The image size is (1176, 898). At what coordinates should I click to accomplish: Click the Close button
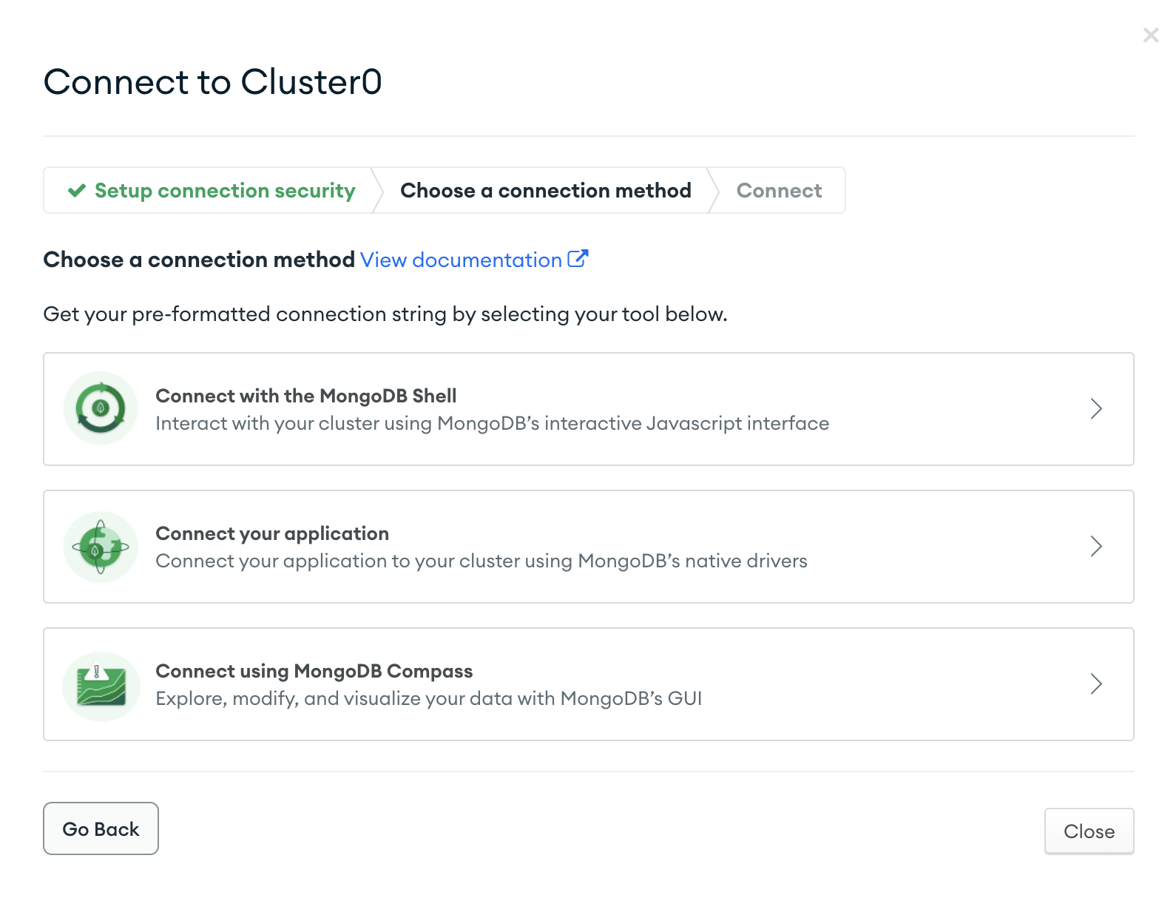pyautogui.click(x=1089, y=831)
